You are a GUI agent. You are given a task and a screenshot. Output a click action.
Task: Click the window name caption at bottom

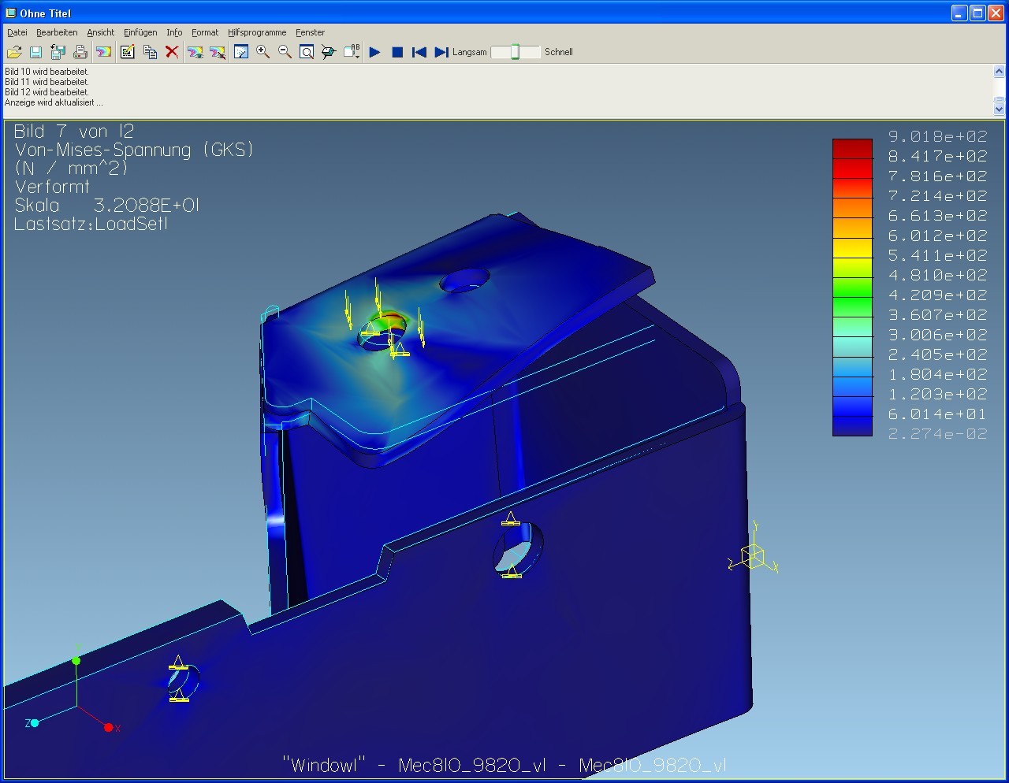(504, 765)
